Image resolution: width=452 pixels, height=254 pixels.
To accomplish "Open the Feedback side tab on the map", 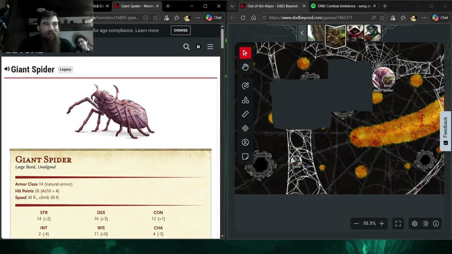I will click(x=446, y=131).
